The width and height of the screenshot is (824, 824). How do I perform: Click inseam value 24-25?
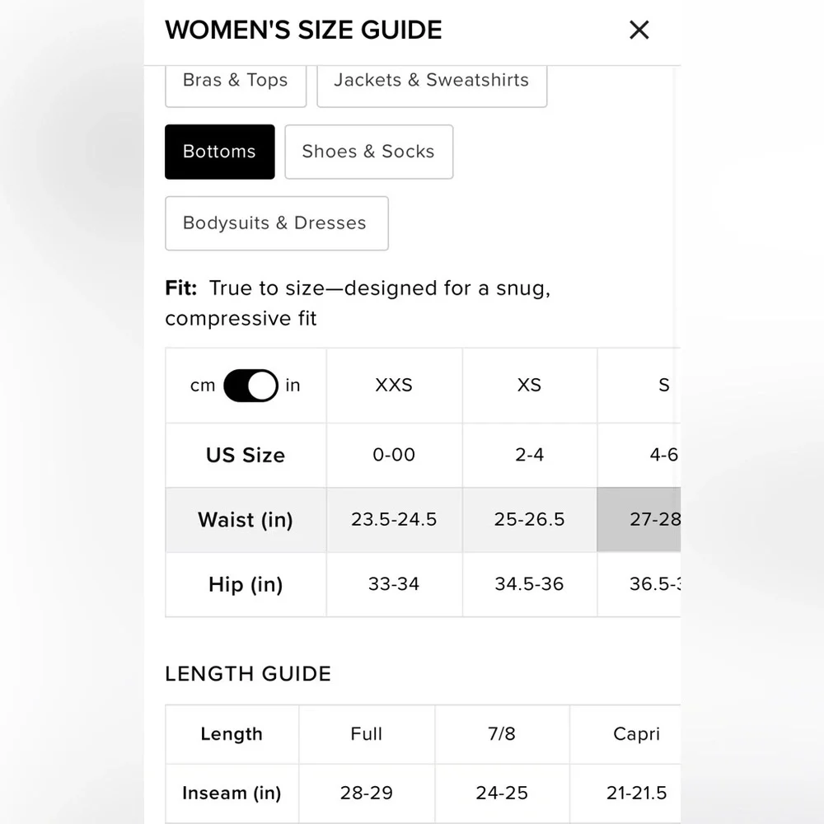coord(502,793)
